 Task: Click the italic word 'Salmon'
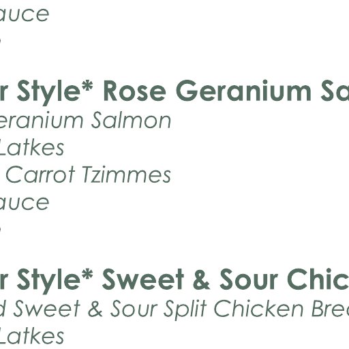[131, 121]
